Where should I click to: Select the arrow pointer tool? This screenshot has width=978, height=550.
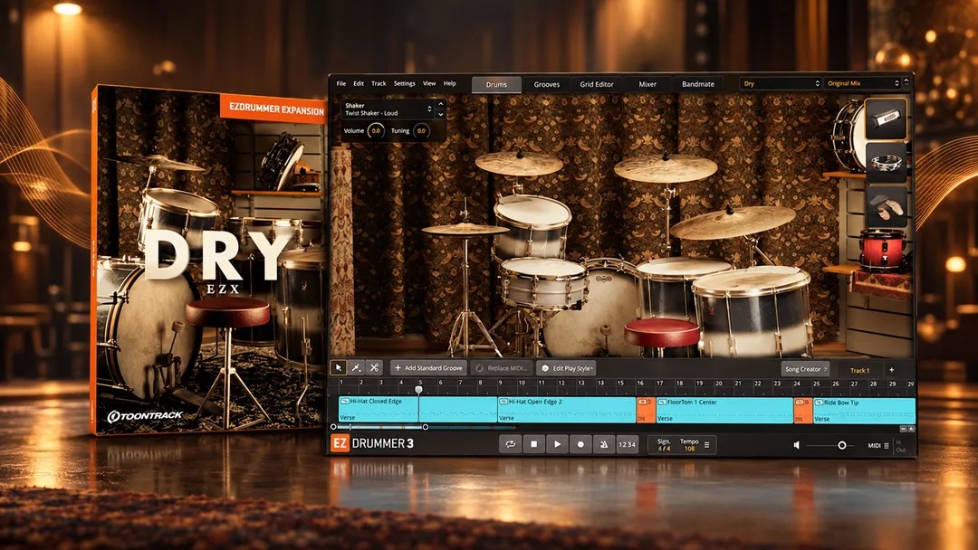tap(338, 368)
